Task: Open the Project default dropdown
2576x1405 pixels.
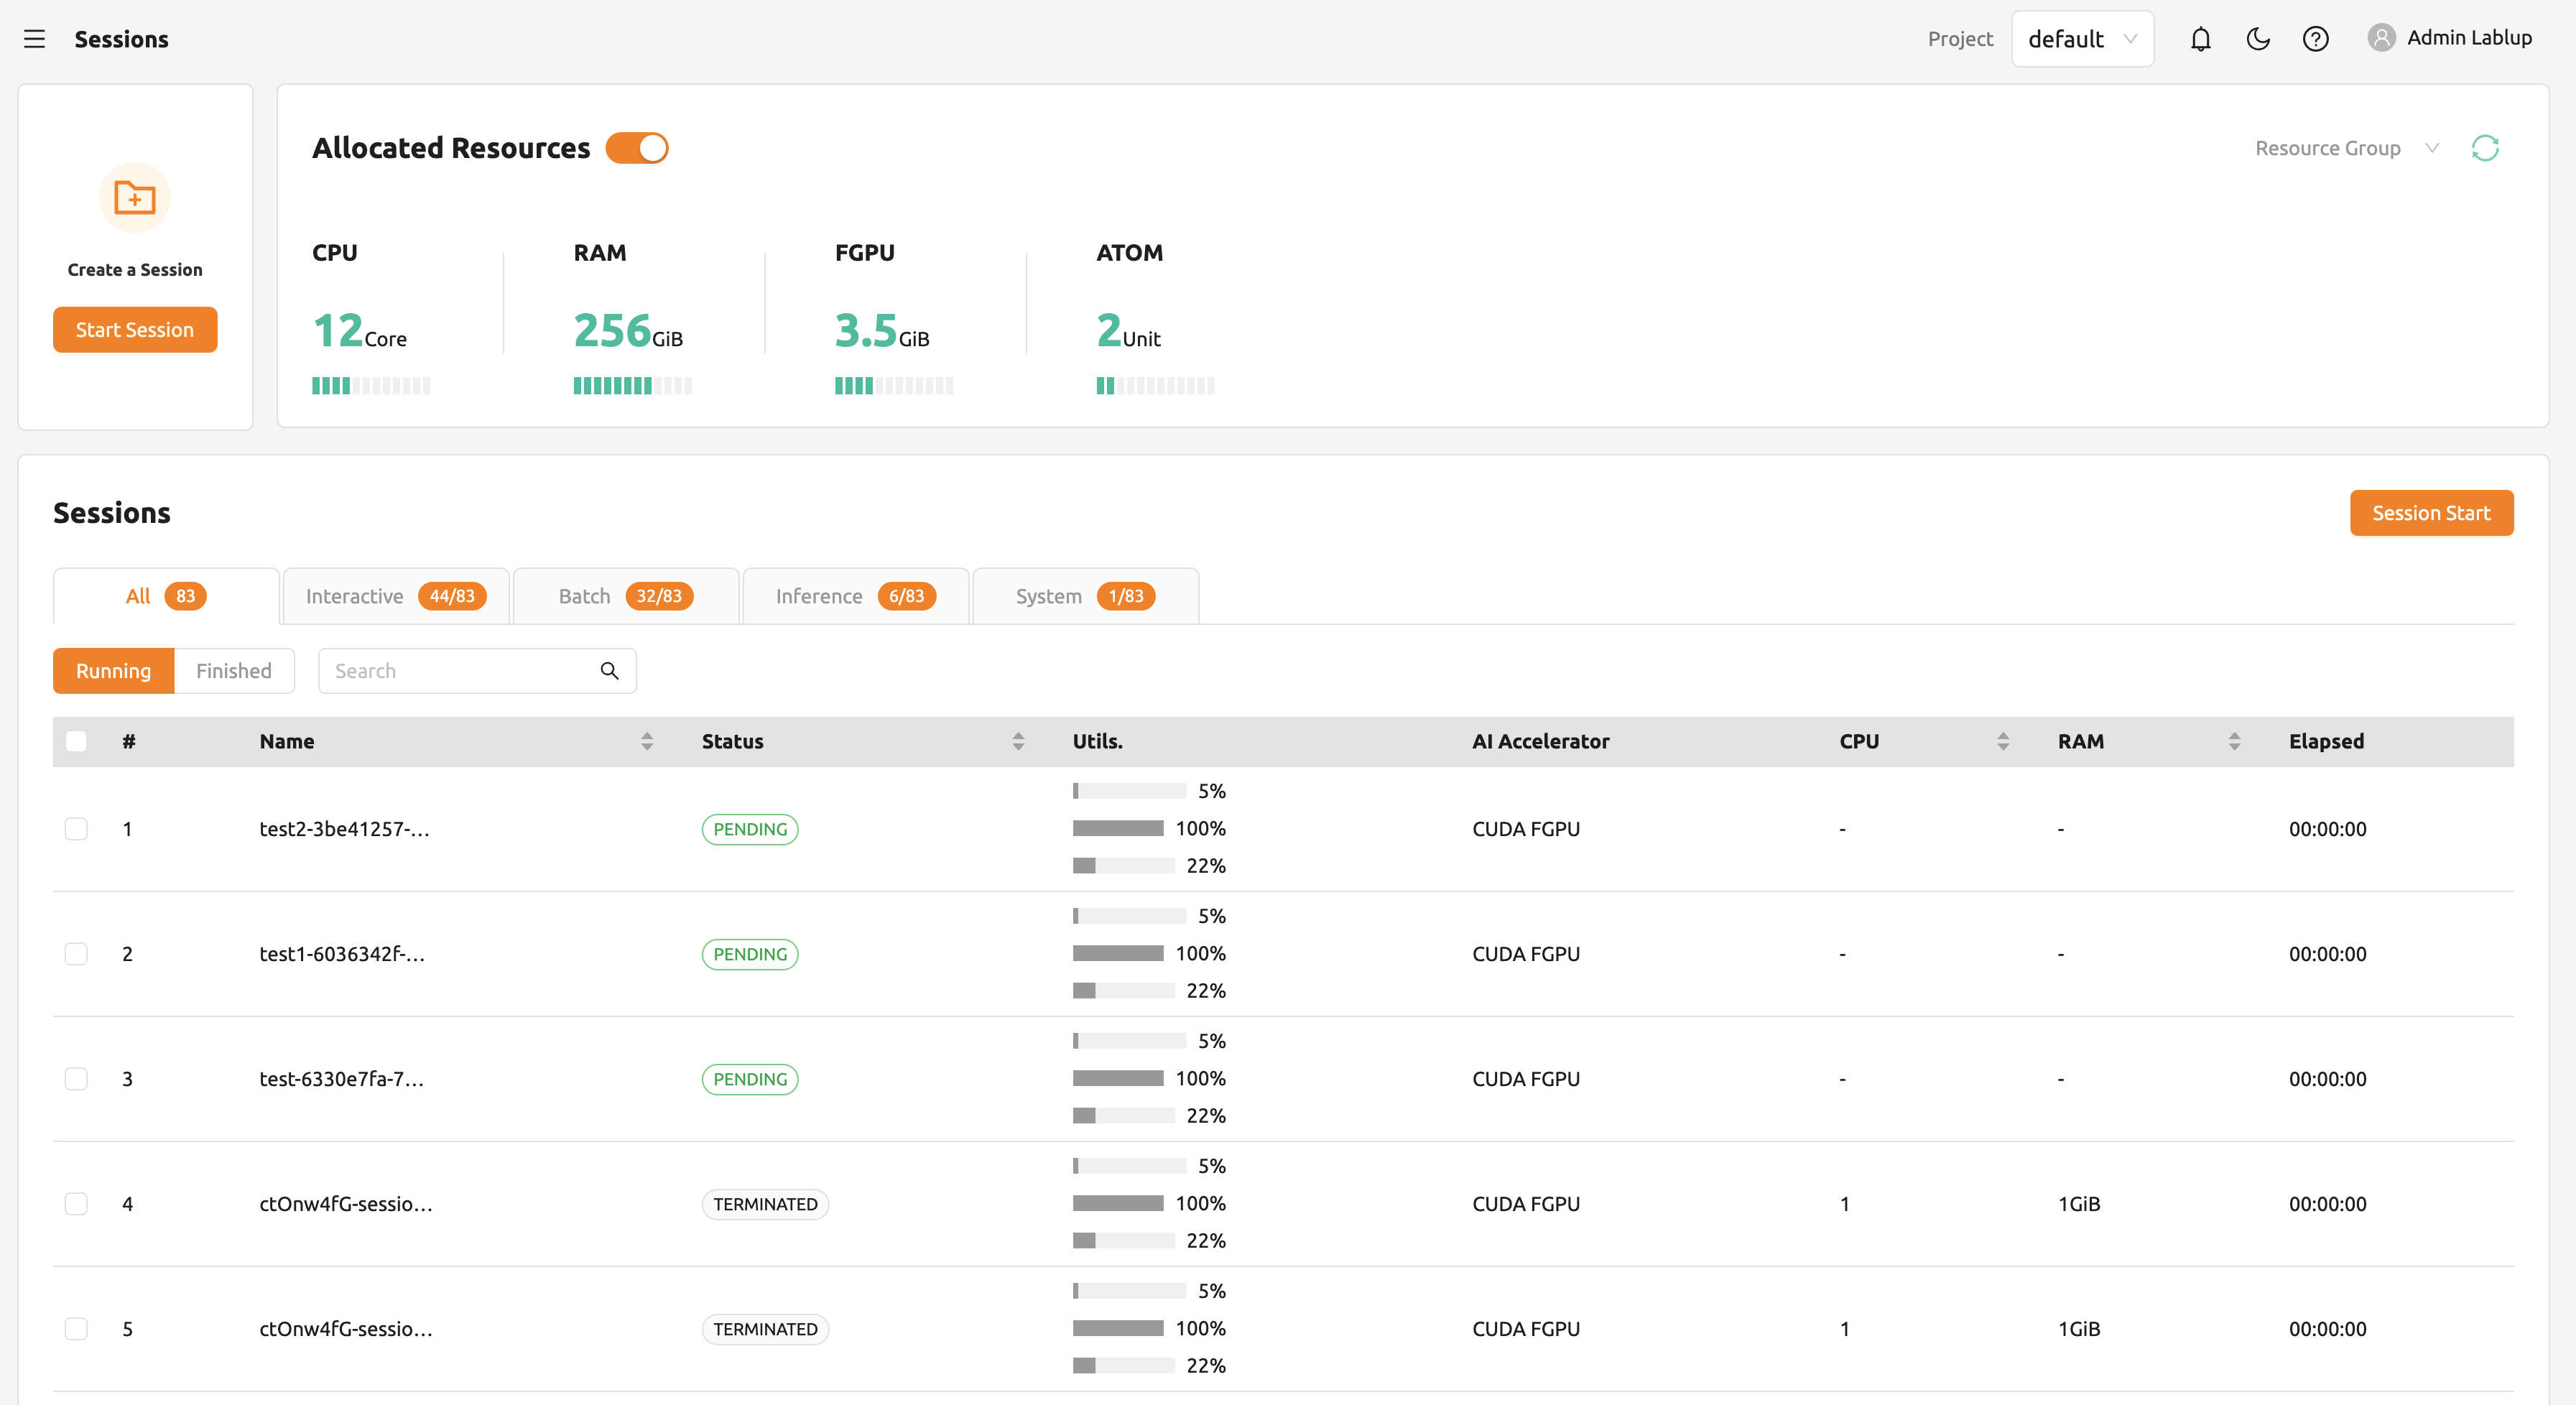Action: (x=2082, y=39)
